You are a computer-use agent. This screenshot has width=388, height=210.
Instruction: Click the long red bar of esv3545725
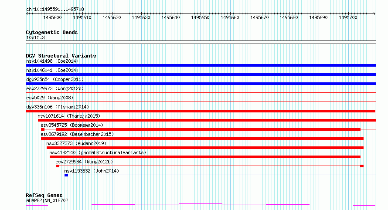(x=208, y=129)
